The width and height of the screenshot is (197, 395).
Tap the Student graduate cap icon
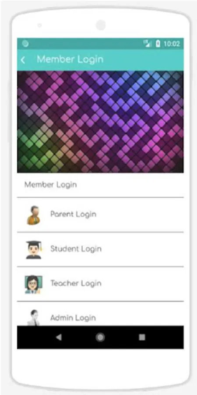[x=34, y=250]
